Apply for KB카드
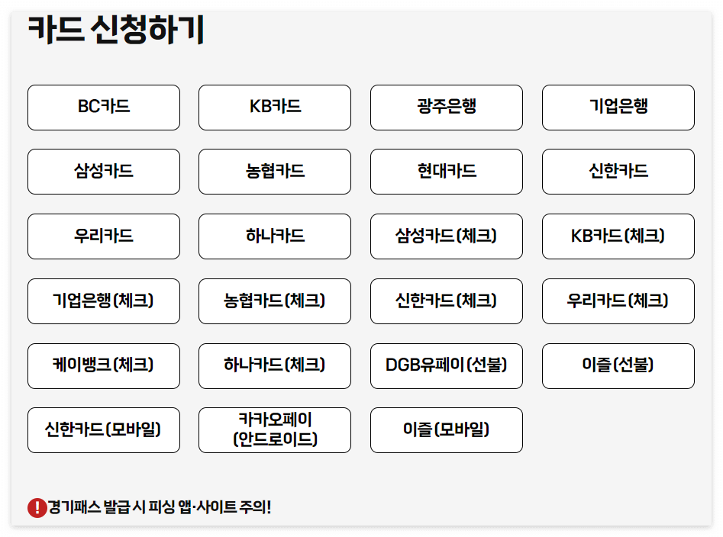The height and width of the screenshot is (537, 723). click(x=274, y=107)
